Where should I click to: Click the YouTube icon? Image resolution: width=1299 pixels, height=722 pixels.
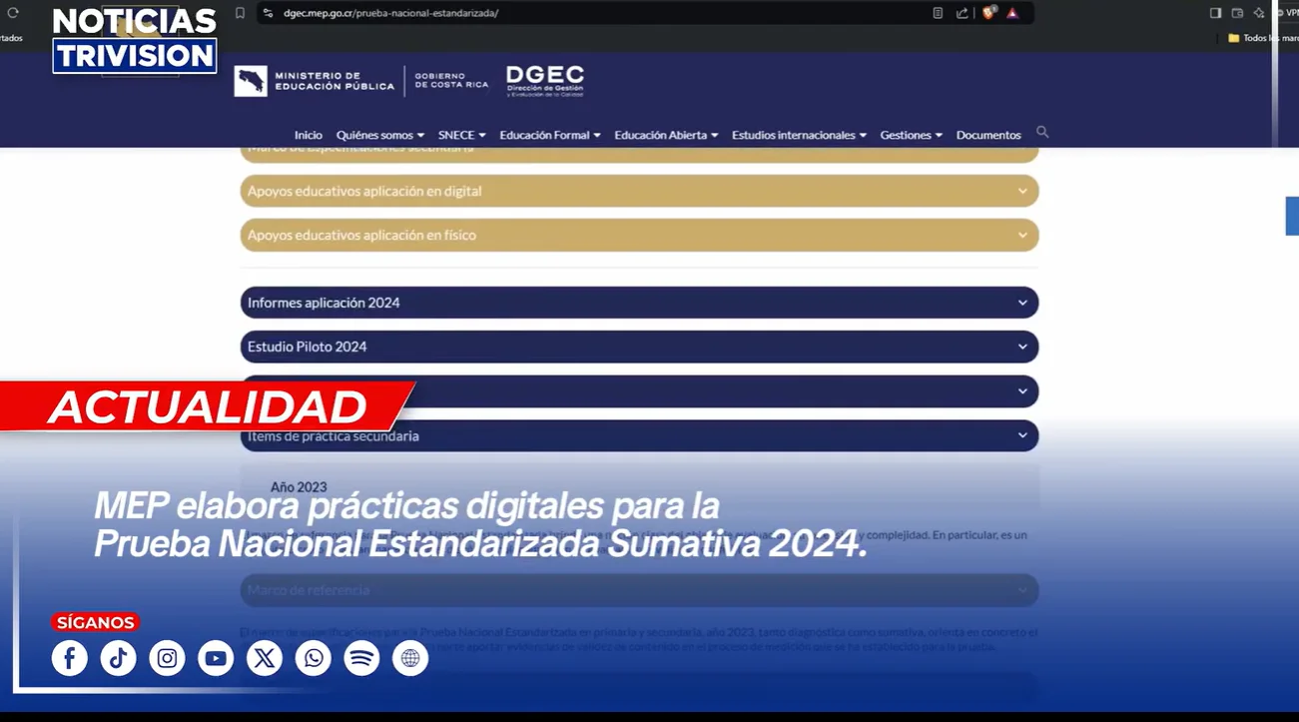click(x=216, y=658)
